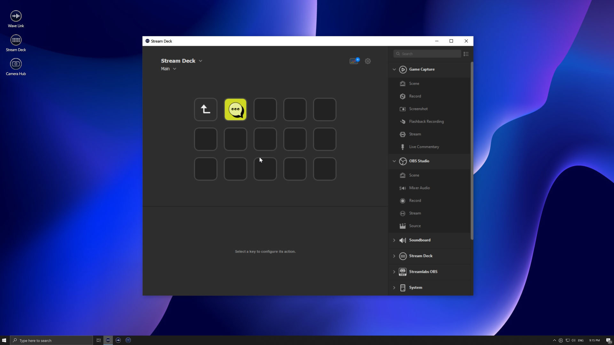The height and width of the screenshot is (345, 614).
Task: Show hidden system tray icons
Action: tap(555, 341)
